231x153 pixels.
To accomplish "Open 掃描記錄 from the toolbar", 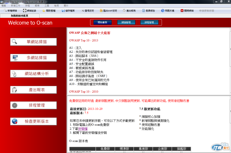I will (30, 11).
